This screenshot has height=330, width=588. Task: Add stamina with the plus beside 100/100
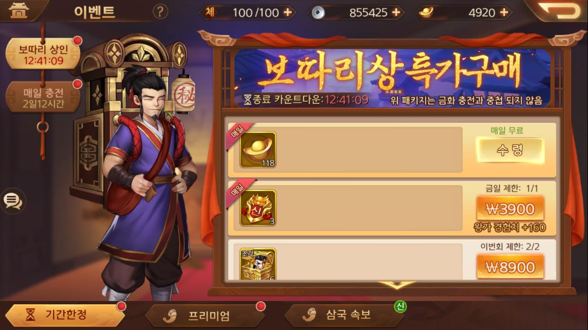[288, 13]
